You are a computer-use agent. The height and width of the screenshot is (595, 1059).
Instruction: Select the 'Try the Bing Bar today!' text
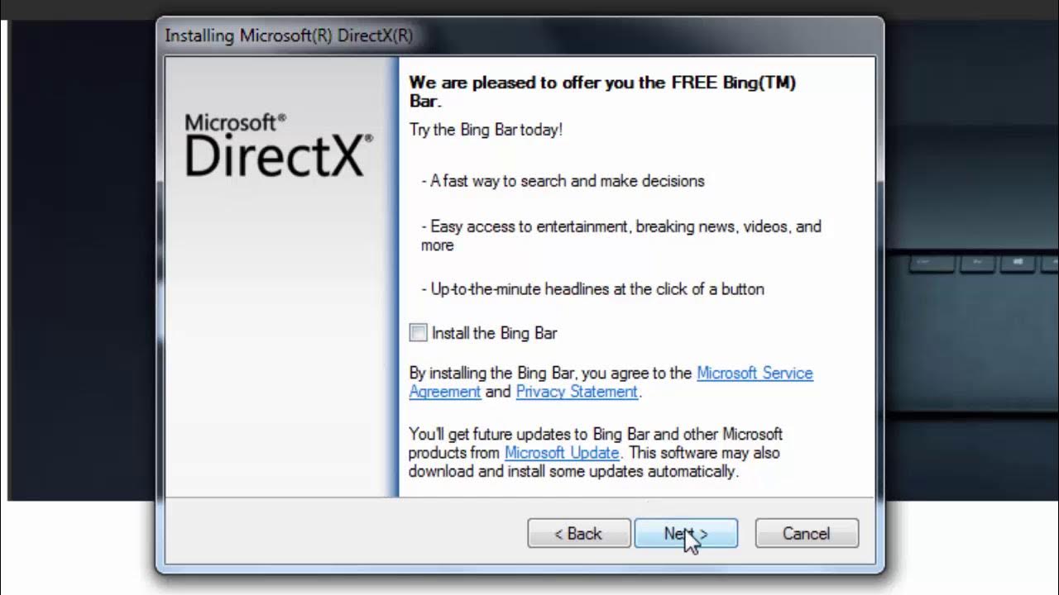click(x=486, y=130)
